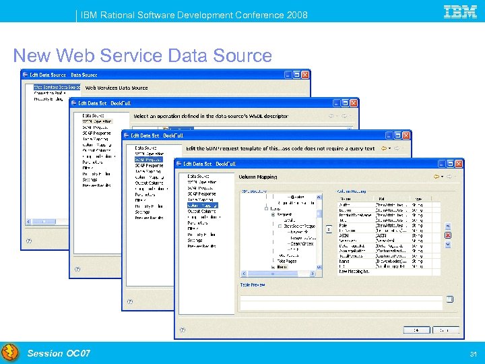Delete selected column mapping with red X
The width and height of the screenshot is (485, 364).
pyautogui.click(x=447, y=235)
